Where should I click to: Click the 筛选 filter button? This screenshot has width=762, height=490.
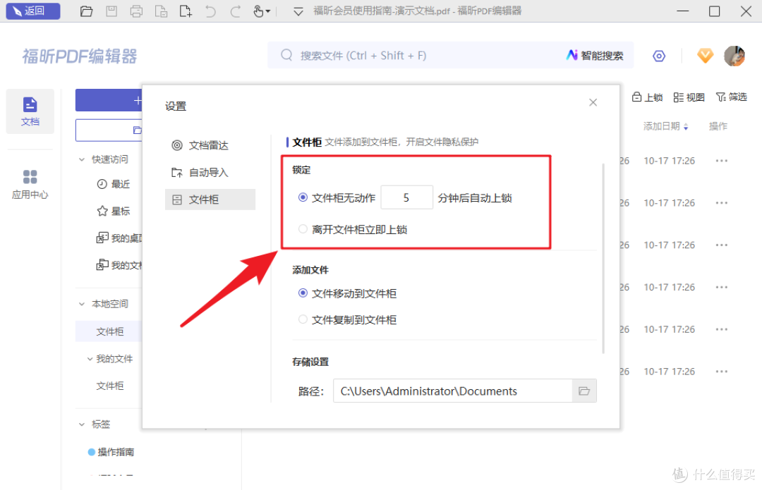click(x=731, y=97)
